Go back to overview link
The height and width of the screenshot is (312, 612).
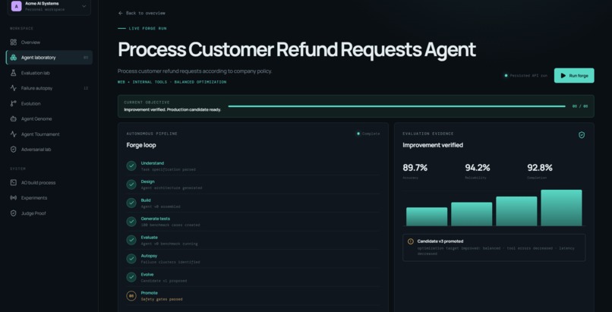pyautogui.click(x=142, y=13)
